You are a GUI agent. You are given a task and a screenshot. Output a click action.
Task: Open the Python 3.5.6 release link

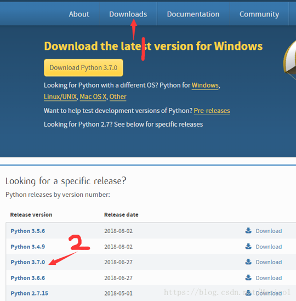pos(27,231)
